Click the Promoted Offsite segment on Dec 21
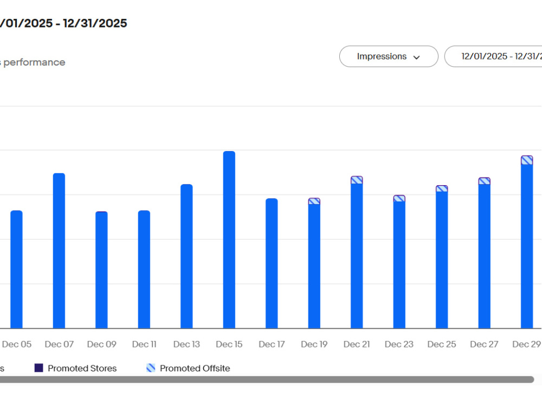 point(357,180)
